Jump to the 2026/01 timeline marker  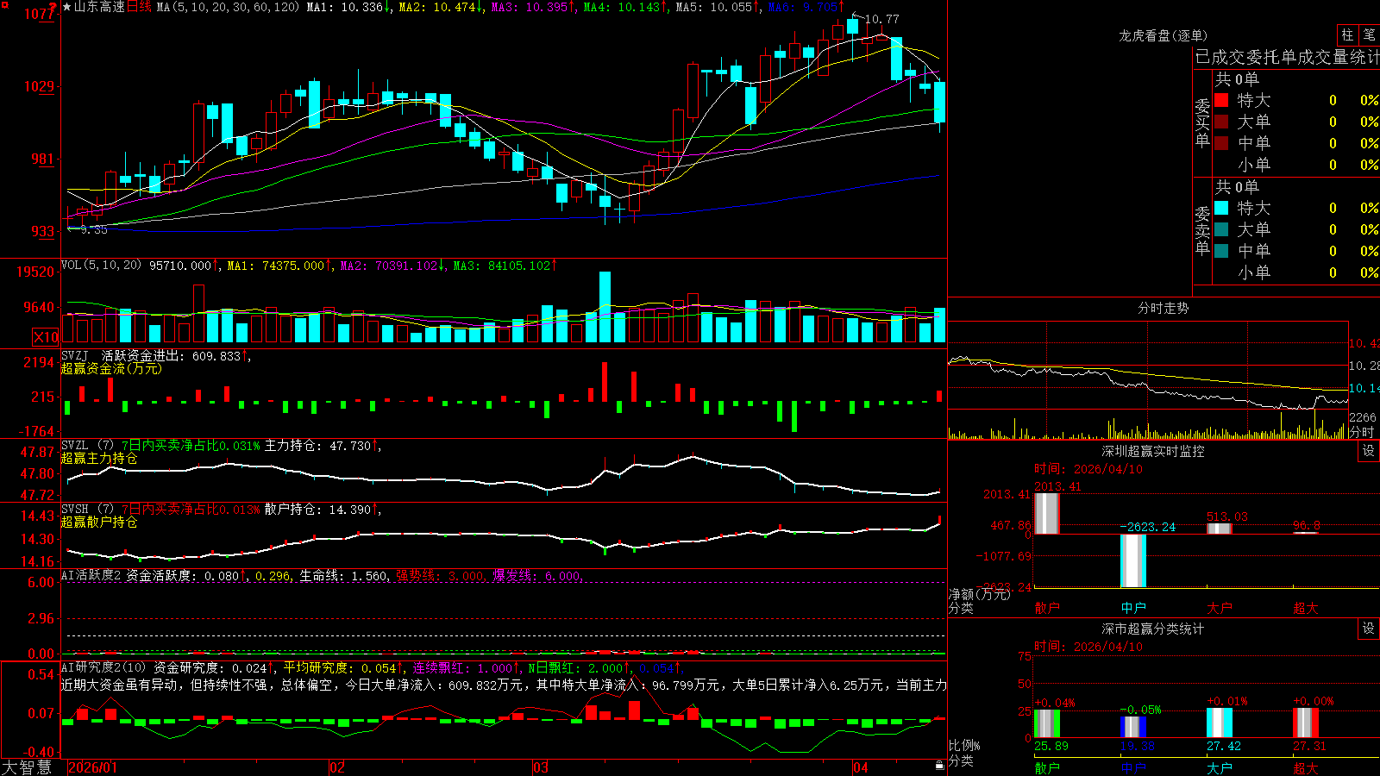coord(92,767)
